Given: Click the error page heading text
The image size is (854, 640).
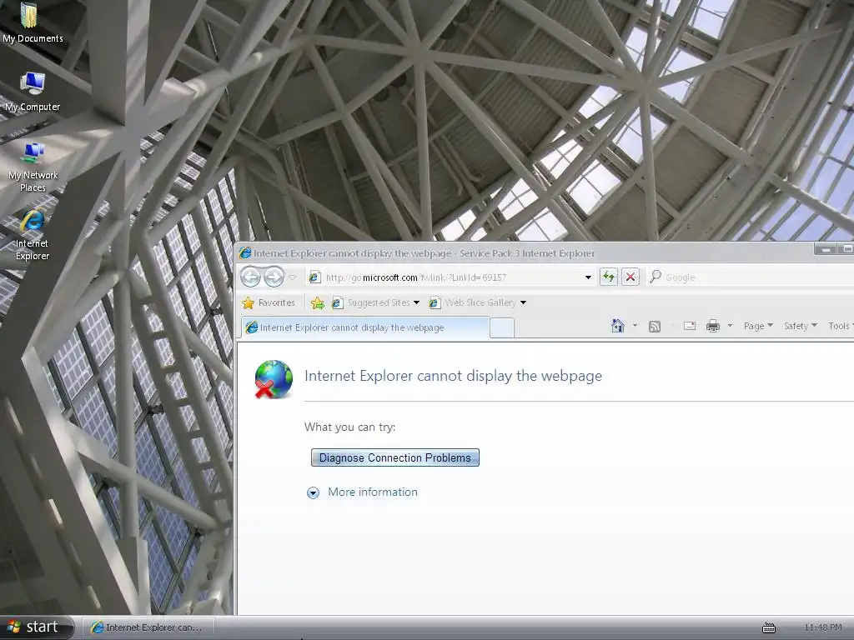Looking at the screenshot, I should tap(453, 376).
